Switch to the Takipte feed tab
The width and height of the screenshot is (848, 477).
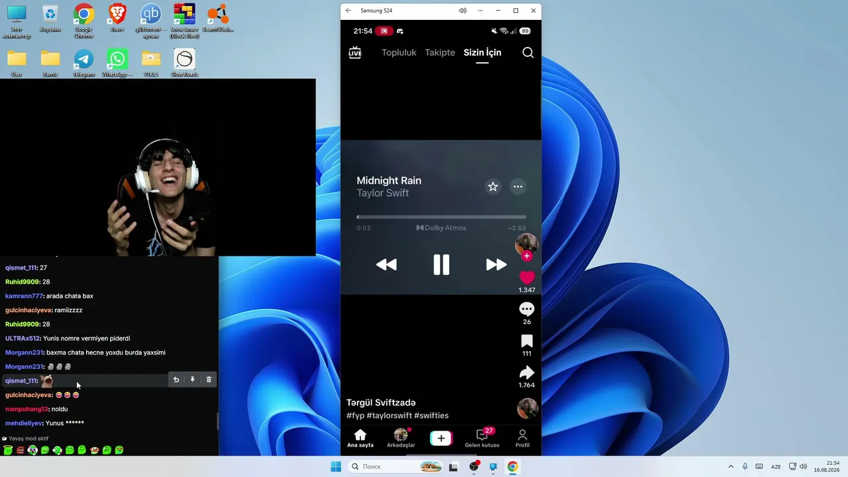point(440,52)
